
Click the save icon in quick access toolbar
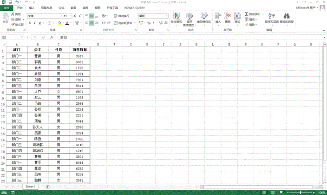click(10, 2)
